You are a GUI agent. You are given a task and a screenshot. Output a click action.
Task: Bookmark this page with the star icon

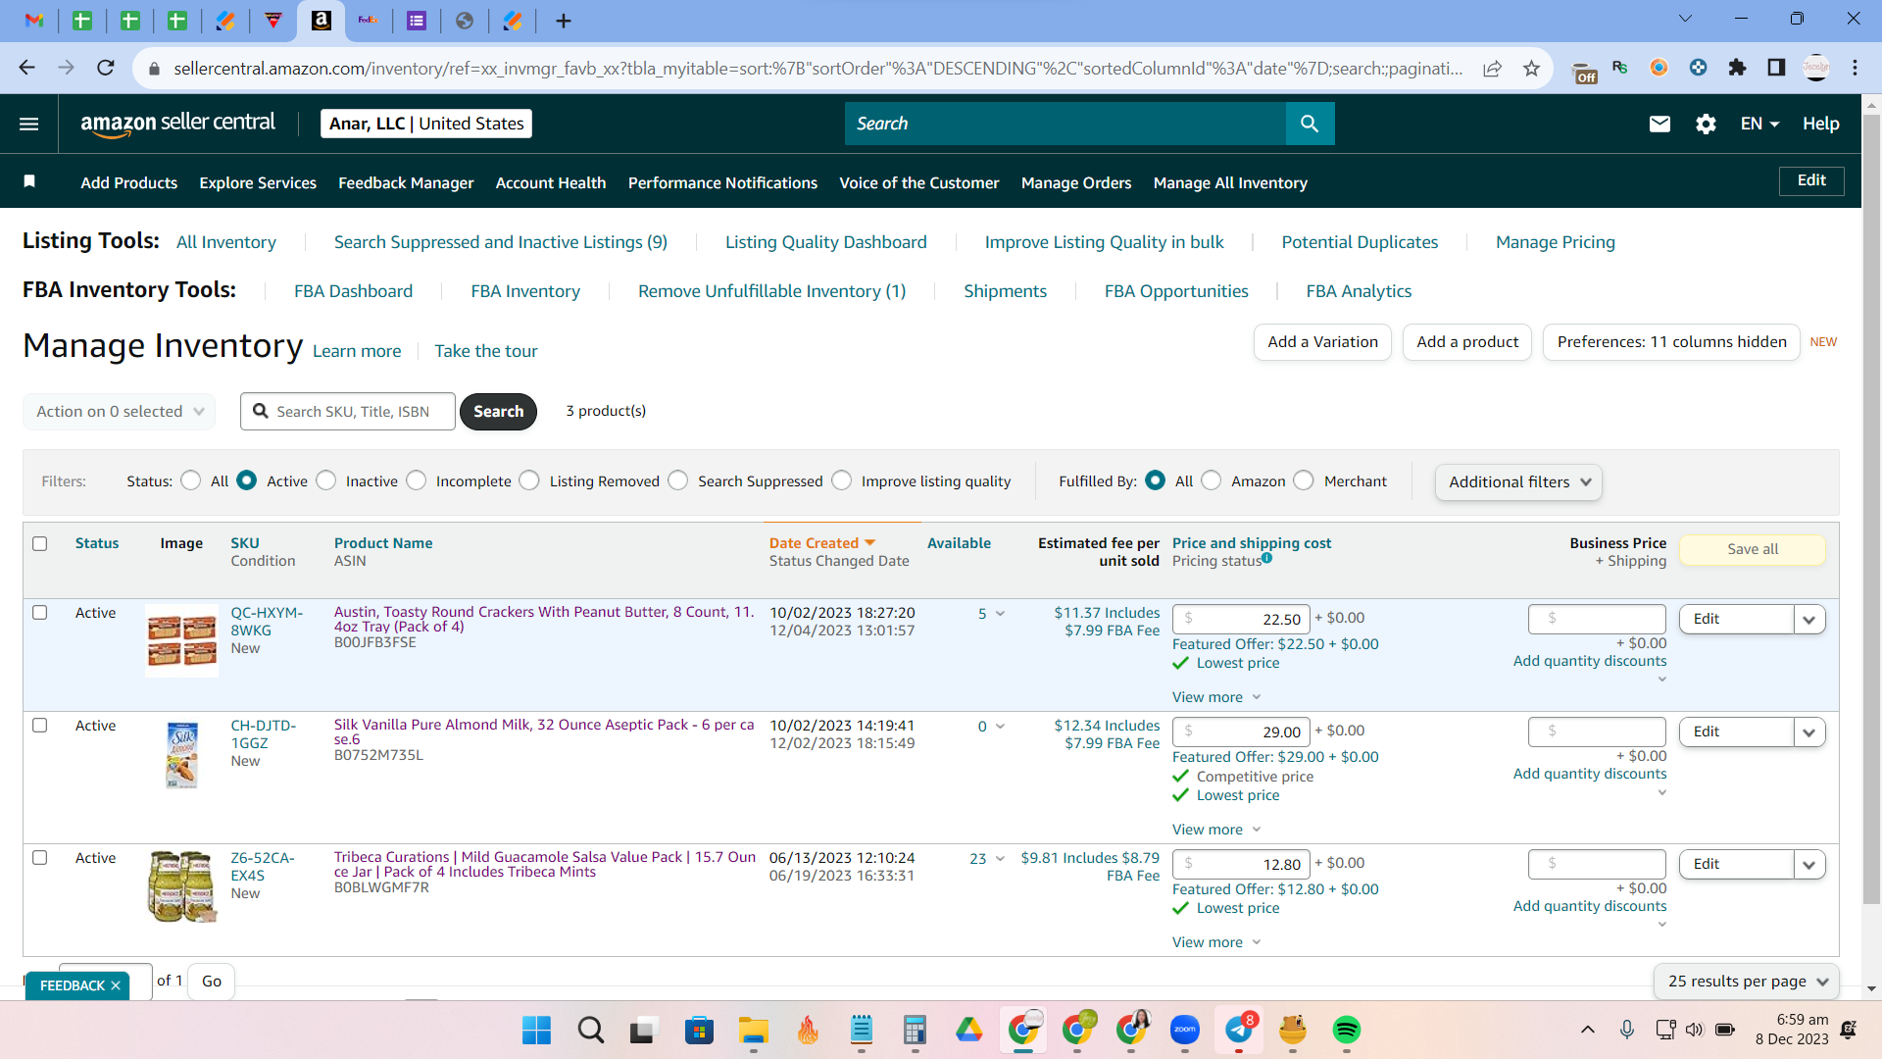pyautogui.click(x=1531, y=68)
